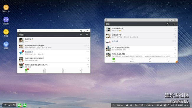
Task: Expand hidden status icons with up triangle
Action: click(153, 105)
